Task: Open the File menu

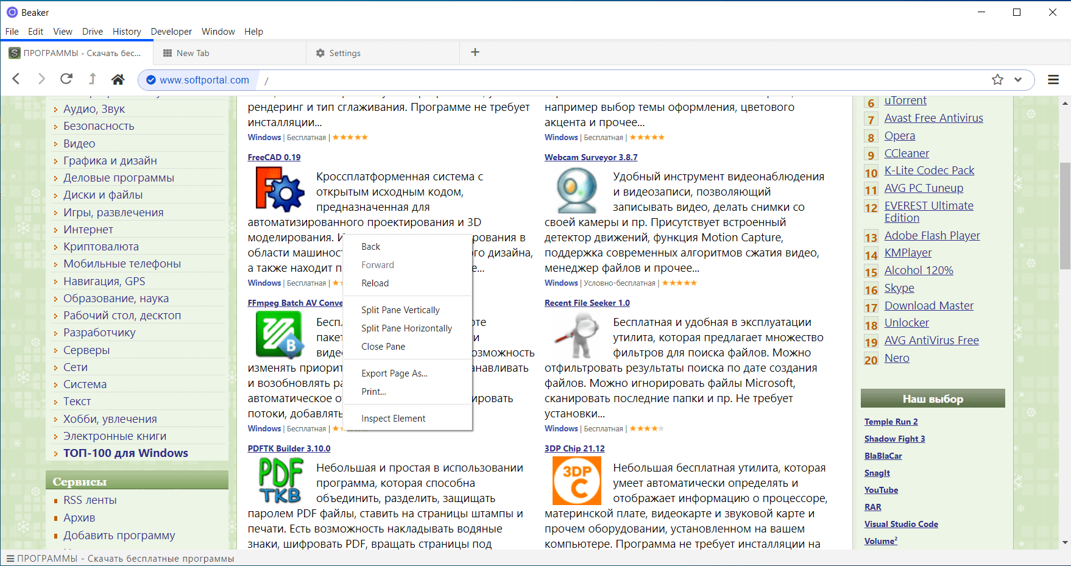Action: pyautogui.click(x=12, y=32)
